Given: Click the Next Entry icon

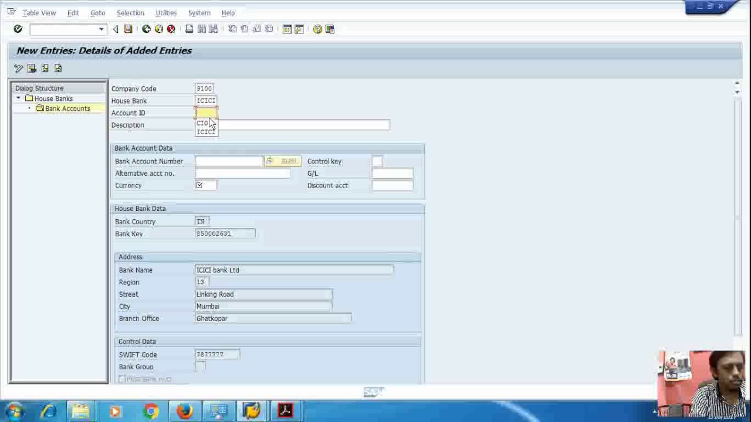Looking at the screenshot, I should [x=58, y=69].
